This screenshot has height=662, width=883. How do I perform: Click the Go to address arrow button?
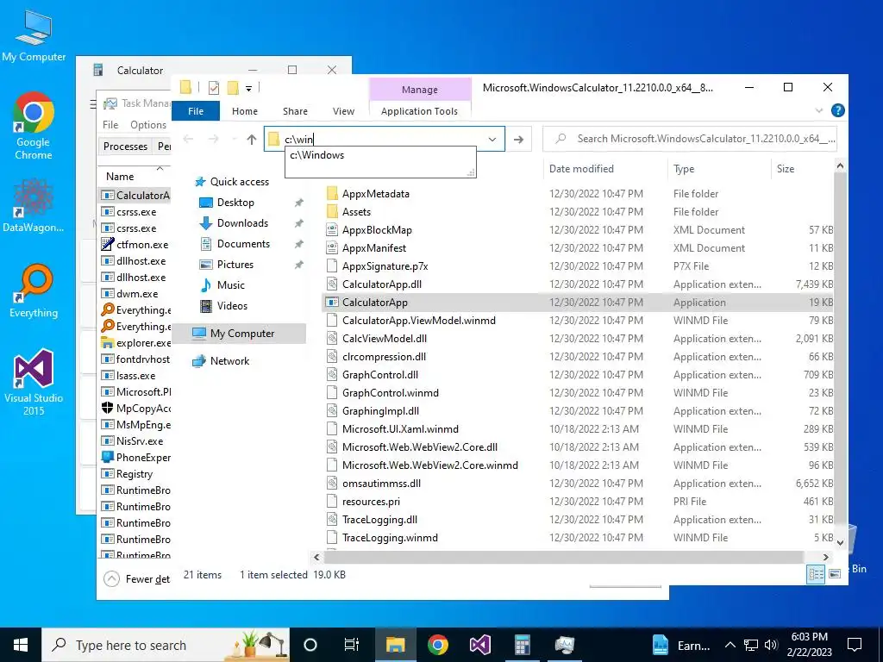point(518,139)
